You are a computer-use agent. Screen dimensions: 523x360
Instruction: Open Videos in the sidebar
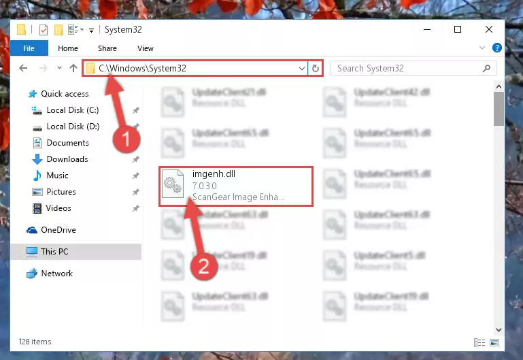pos(58,208)
